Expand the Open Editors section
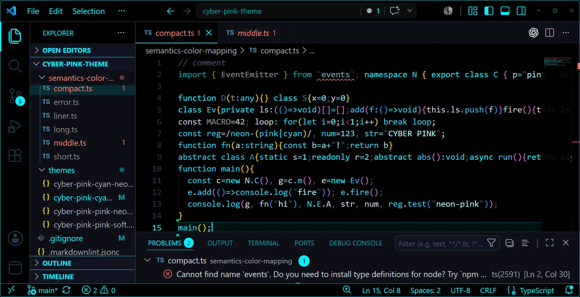Image resolution: width=580 pixels, height=297 pixels. pos(83,50)
